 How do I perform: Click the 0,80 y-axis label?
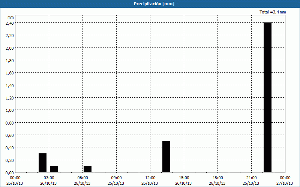(10, 123)
